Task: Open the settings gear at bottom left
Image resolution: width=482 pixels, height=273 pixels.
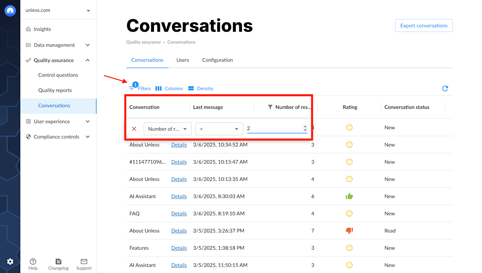Action: (x=10, y=261)
